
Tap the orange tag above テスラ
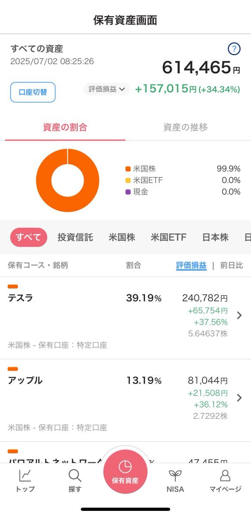click(x=13, y=286)
